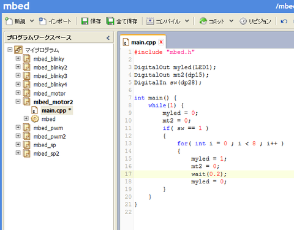Click the mbed_motor project icon
Screen dimensions: 294x230
click(x=26, y=93)
